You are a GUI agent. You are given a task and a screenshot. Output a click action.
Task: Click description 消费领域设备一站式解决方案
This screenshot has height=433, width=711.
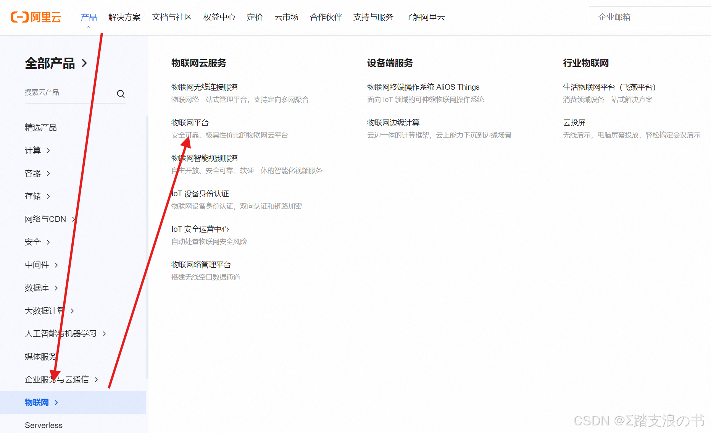608,100
